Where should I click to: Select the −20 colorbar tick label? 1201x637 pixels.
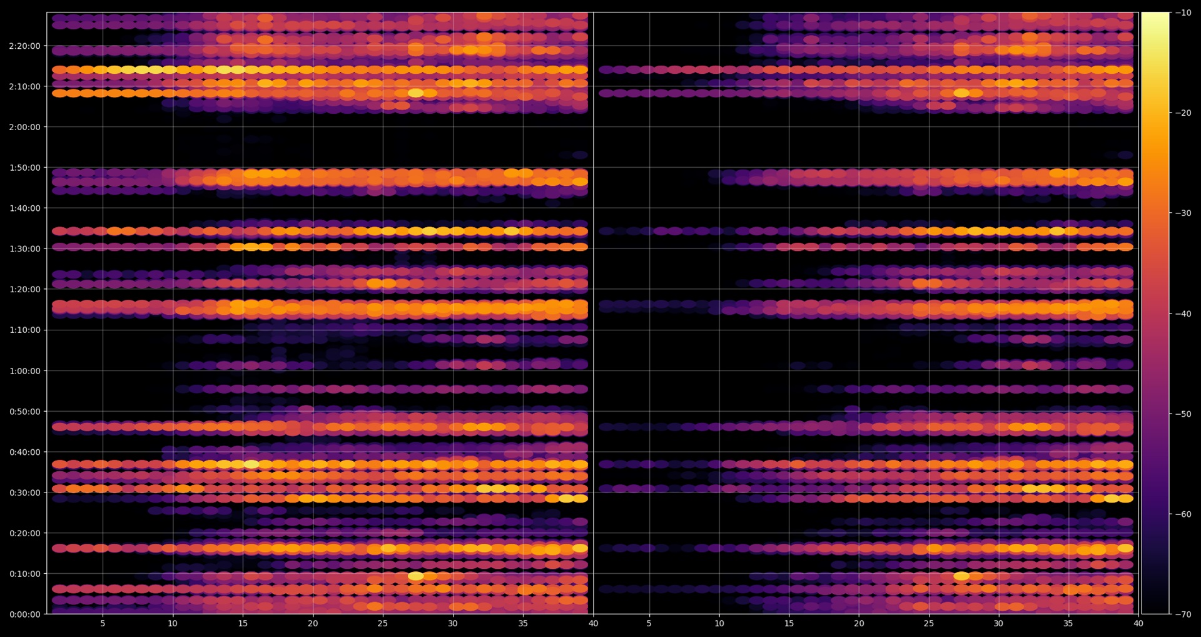[x=1183, y=113]
